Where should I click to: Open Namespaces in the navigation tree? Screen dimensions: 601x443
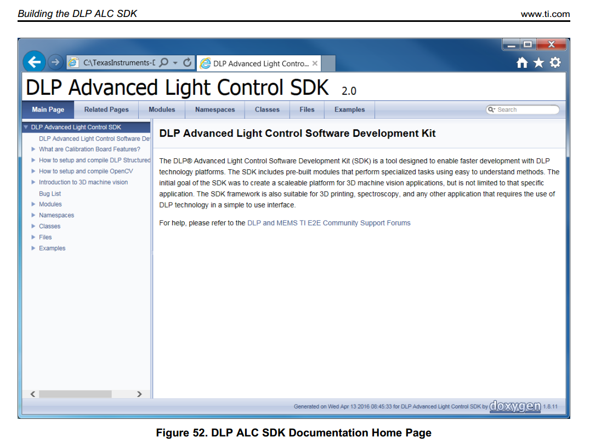point(56,215)
